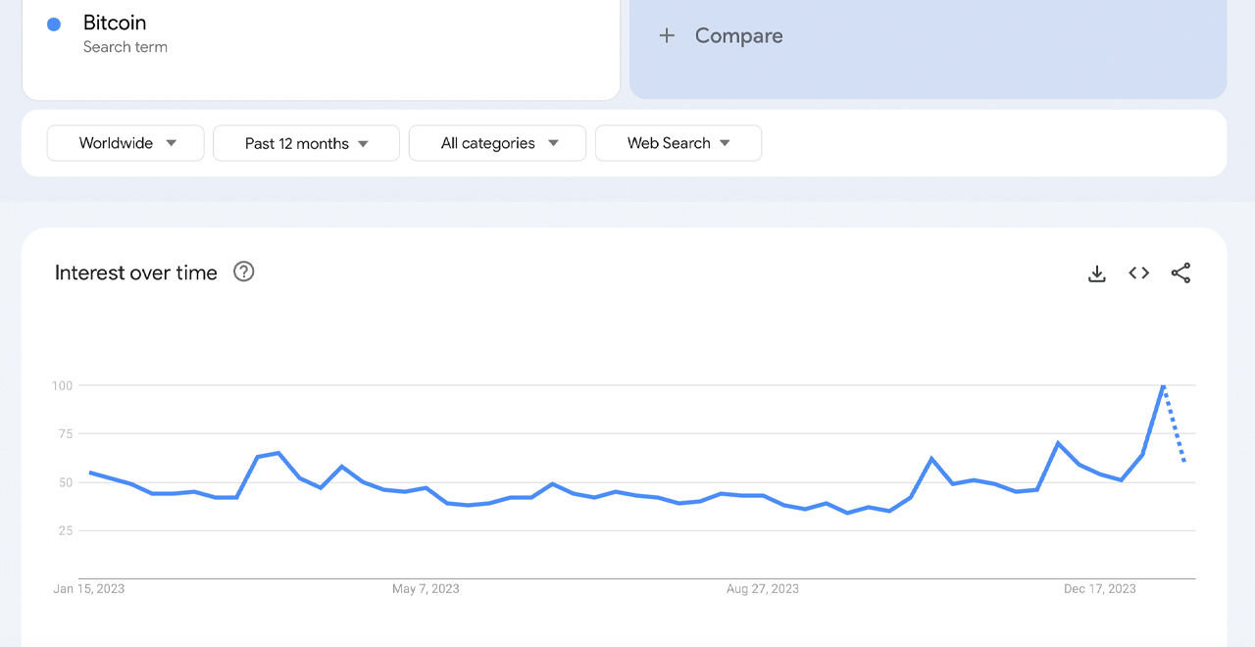Change search type via Web Search dropdown
The width and height of the screenshot is (1255, 647).
click(678, 142)
